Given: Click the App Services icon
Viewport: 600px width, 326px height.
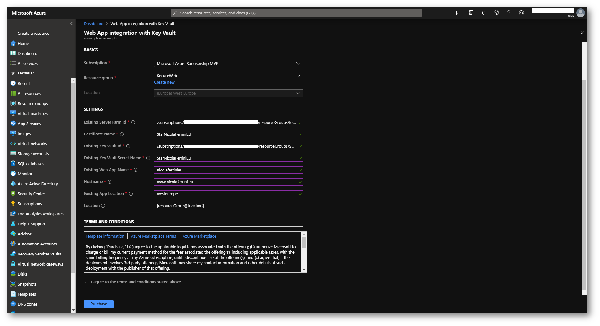Looking at the screenshot, I should tap(13, 124).
